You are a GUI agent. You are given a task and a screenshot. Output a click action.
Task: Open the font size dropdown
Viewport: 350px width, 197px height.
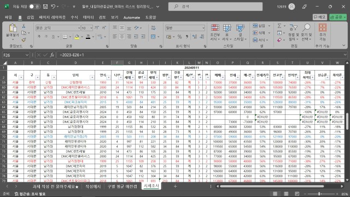point(91,28)
